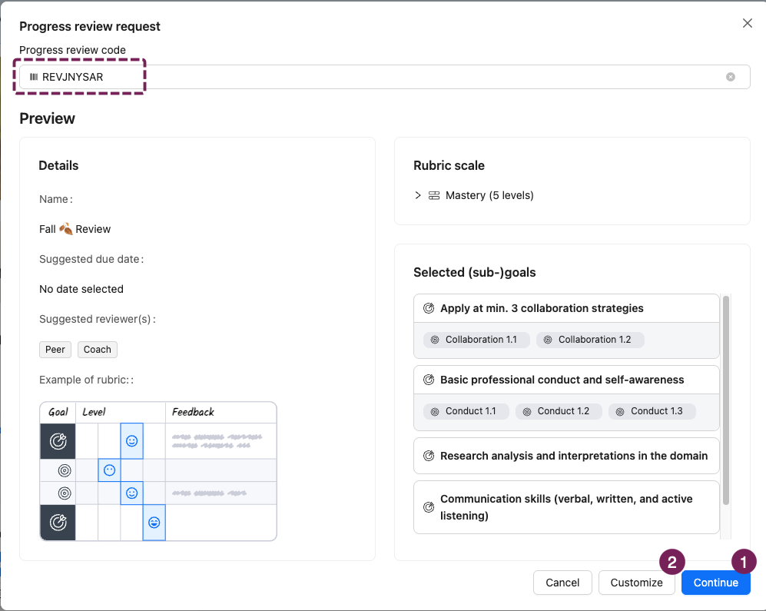Click the target icon in Conduct 1.3 chip
This screenshot has height=611, width=766.
[620, 412]
